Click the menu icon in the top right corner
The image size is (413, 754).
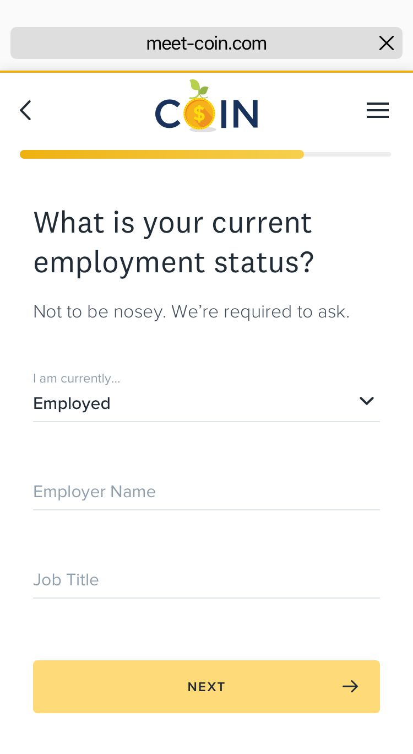[x=378, y=110]
